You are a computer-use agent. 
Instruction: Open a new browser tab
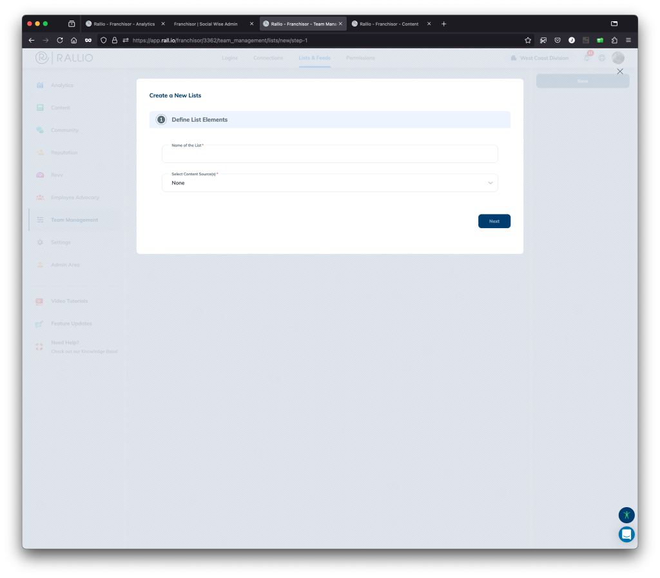(x=443, y=24)
